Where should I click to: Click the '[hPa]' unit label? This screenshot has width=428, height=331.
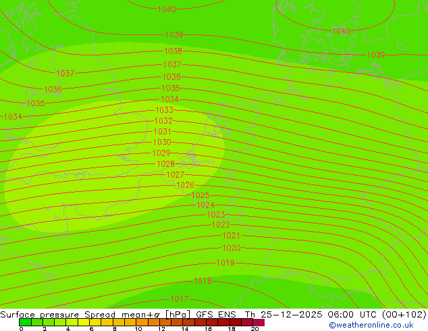click(178, 315)
